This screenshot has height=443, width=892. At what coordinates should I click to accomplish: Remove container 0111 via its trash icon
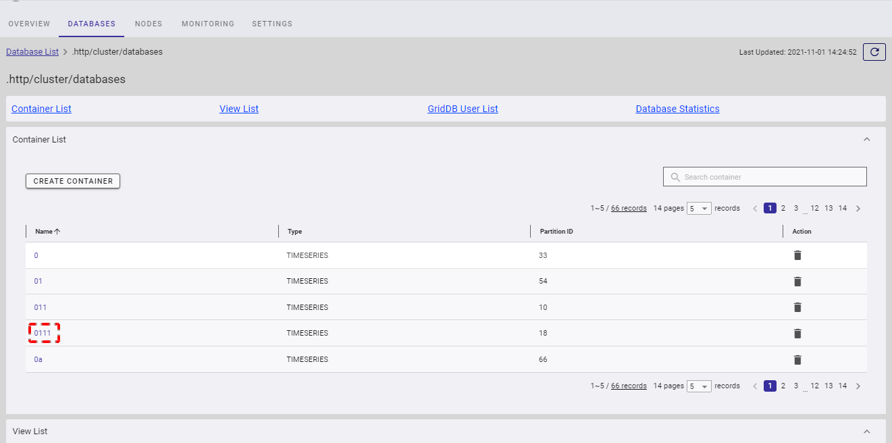[797, 334]
